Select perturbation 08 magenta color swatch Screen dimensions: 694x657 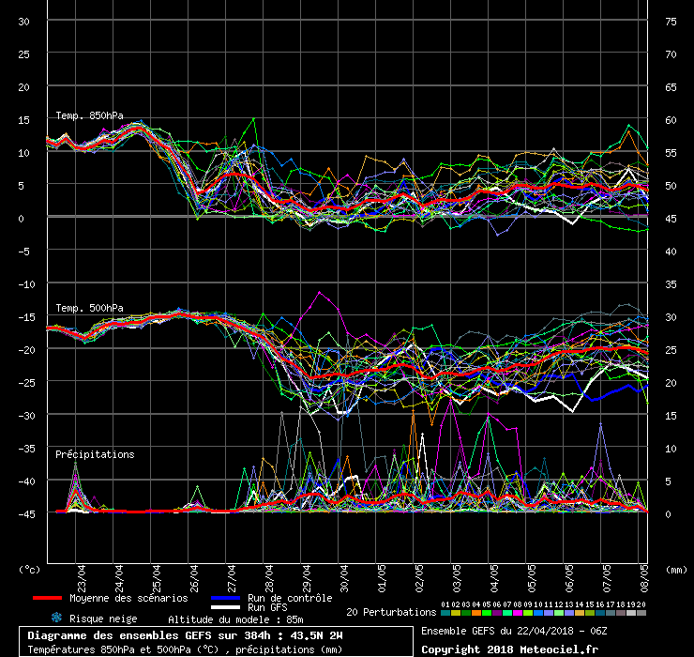pyautogui.click(x=518, y=613)
